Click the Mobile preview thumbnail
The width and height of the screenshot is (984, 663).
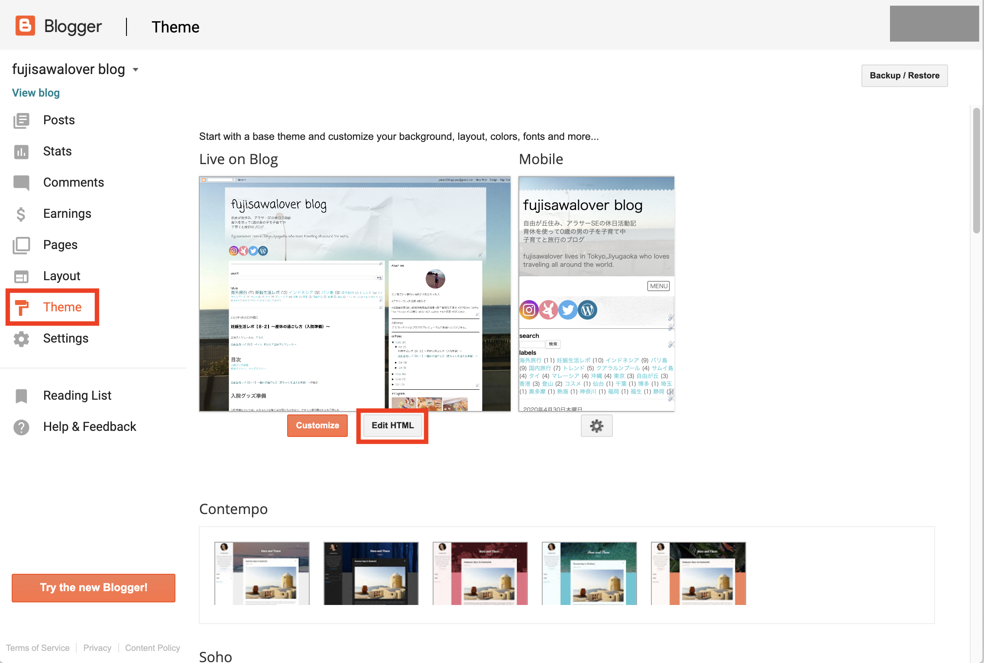click(x=596, y=294)
